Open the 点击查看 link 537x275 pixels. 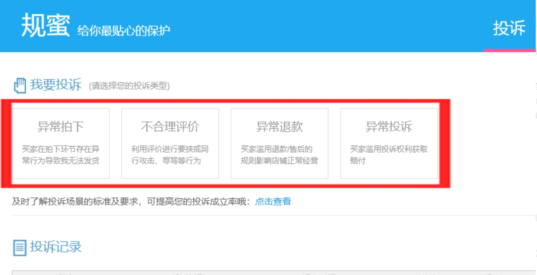pyautogui.click(x=273, y=201)
